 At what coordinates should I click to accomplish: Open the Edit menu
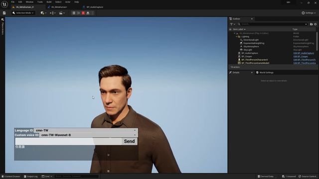(x=20, y=2)
